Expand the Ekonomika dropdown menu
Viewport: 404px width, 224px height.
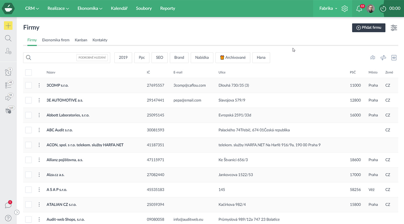tap(90, 8)
